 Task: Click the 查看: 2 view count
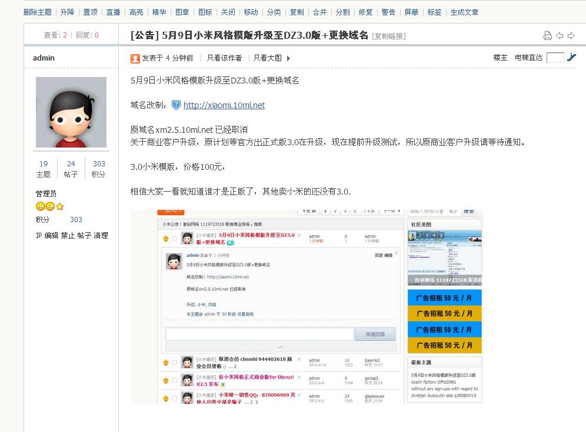pos(55,35)
